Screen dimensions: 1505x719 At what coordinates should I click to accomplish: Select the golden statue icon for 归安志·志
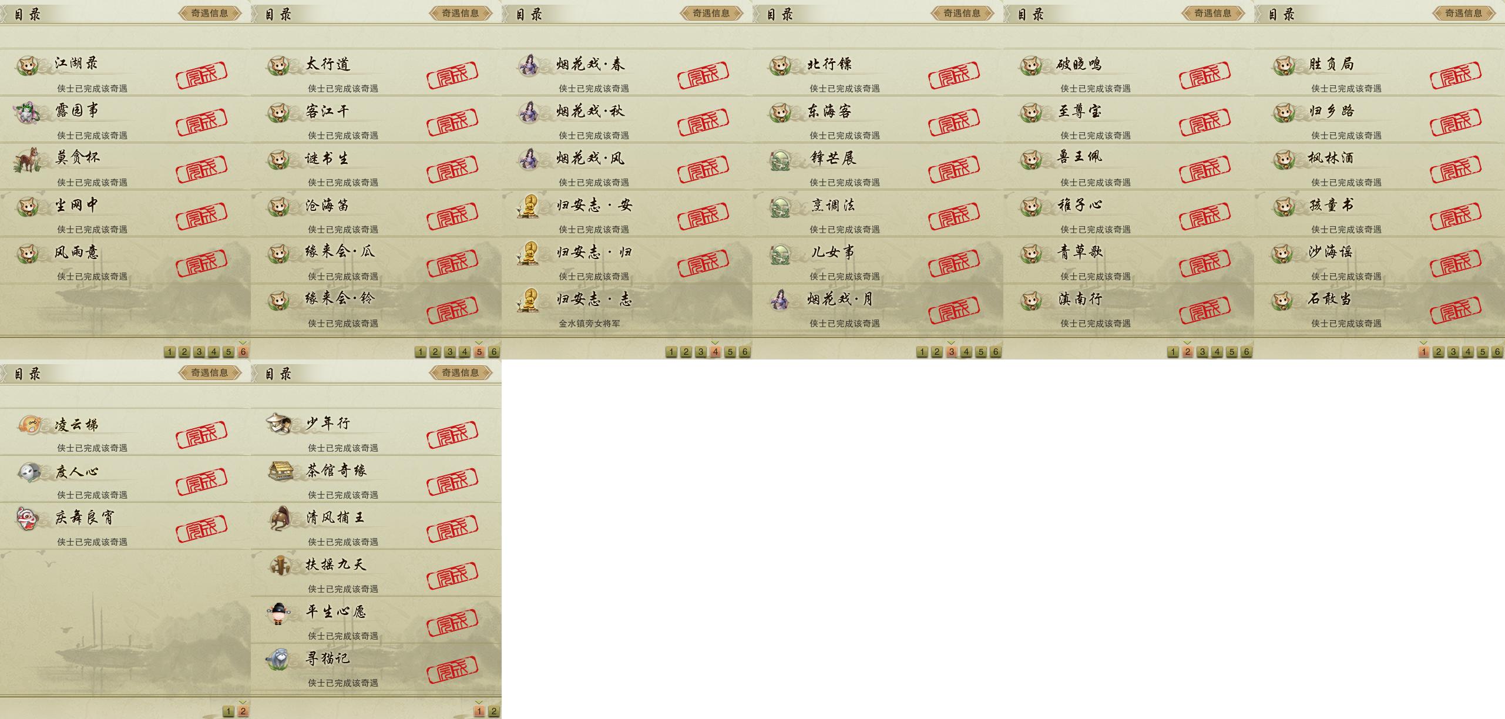[x=528, y=300]
